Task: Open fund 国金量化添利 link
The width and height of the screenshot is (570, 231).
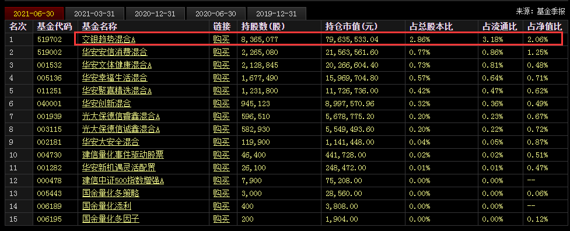Action: point(107,206)
